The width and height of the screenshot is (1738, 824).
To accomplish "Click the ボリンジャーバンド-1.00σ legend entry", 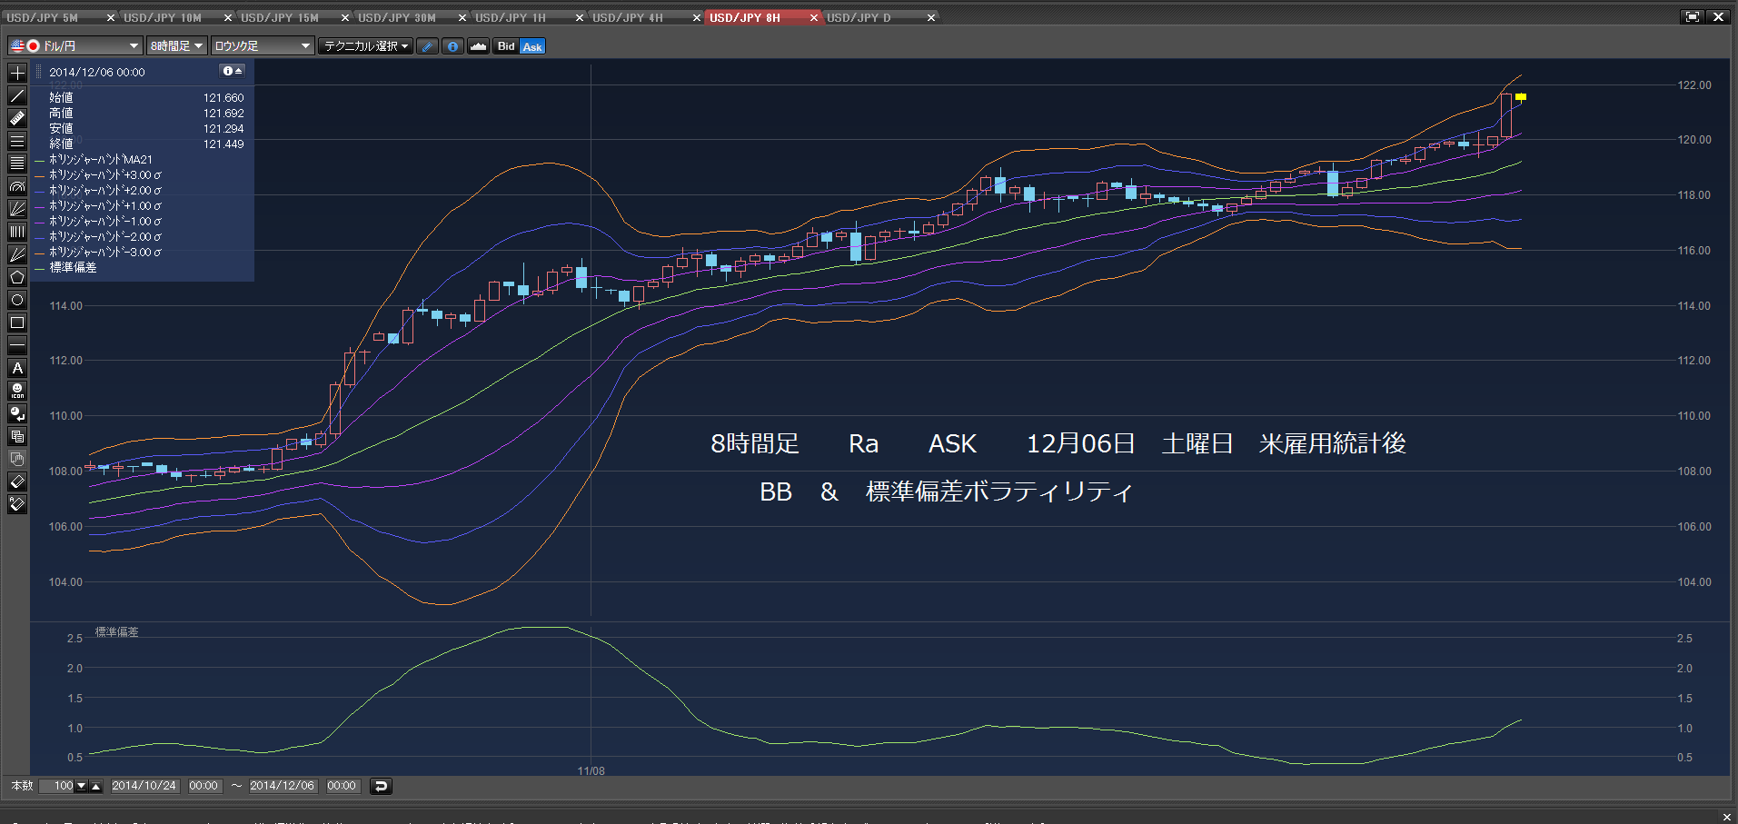I will click(x=104, y=221).
